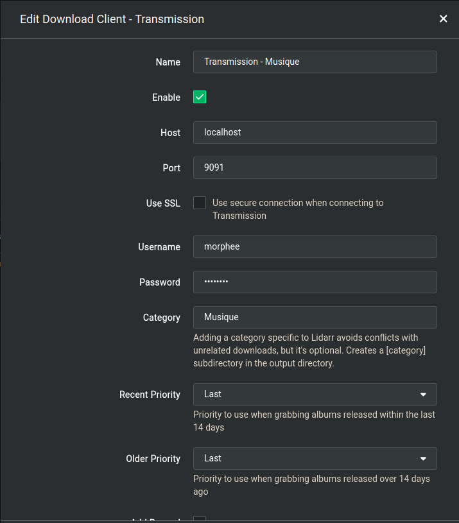This screenshot has height=523, width=459.
Task: Edit the Category field showing Musique
Action: [315, 317]
